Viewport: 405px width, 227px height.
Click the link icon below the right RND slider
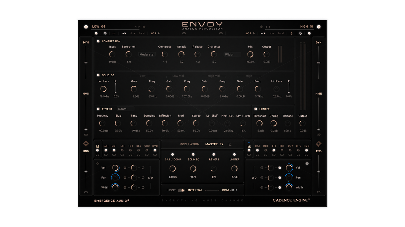tap(319, 192)
